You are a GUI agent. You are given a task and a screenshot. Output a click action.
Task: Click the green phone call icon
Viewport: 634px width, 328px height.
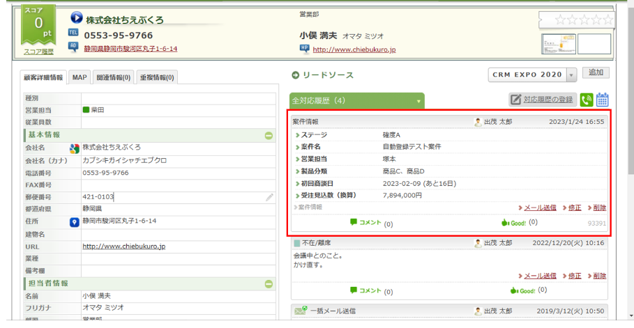coord(587,100)
